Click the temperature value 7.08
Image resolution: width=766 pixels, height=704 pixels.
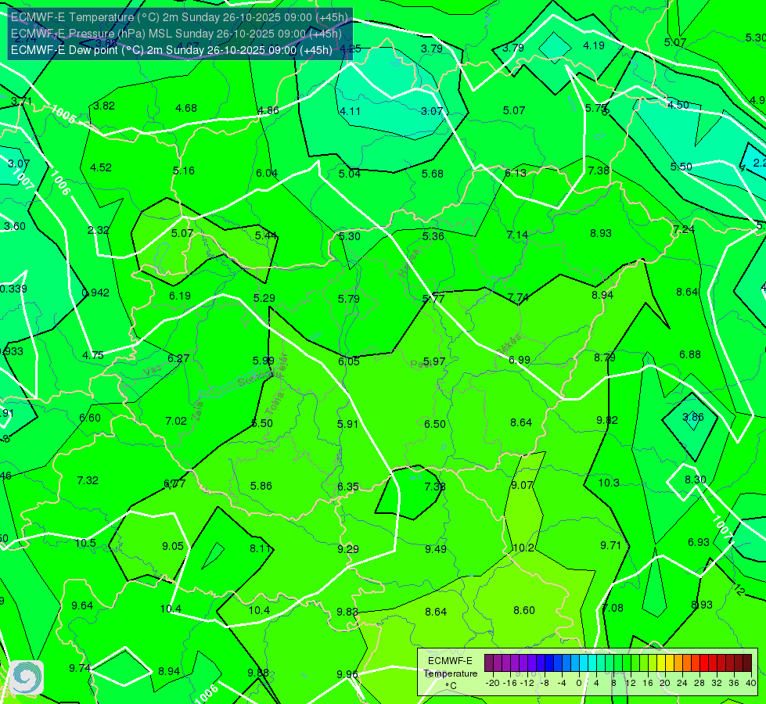[x=613, y=609]
